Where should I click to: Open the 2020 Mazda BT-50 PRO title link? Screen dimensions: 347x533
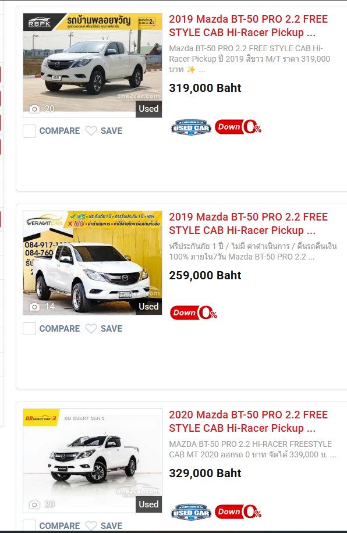(249, 421)
